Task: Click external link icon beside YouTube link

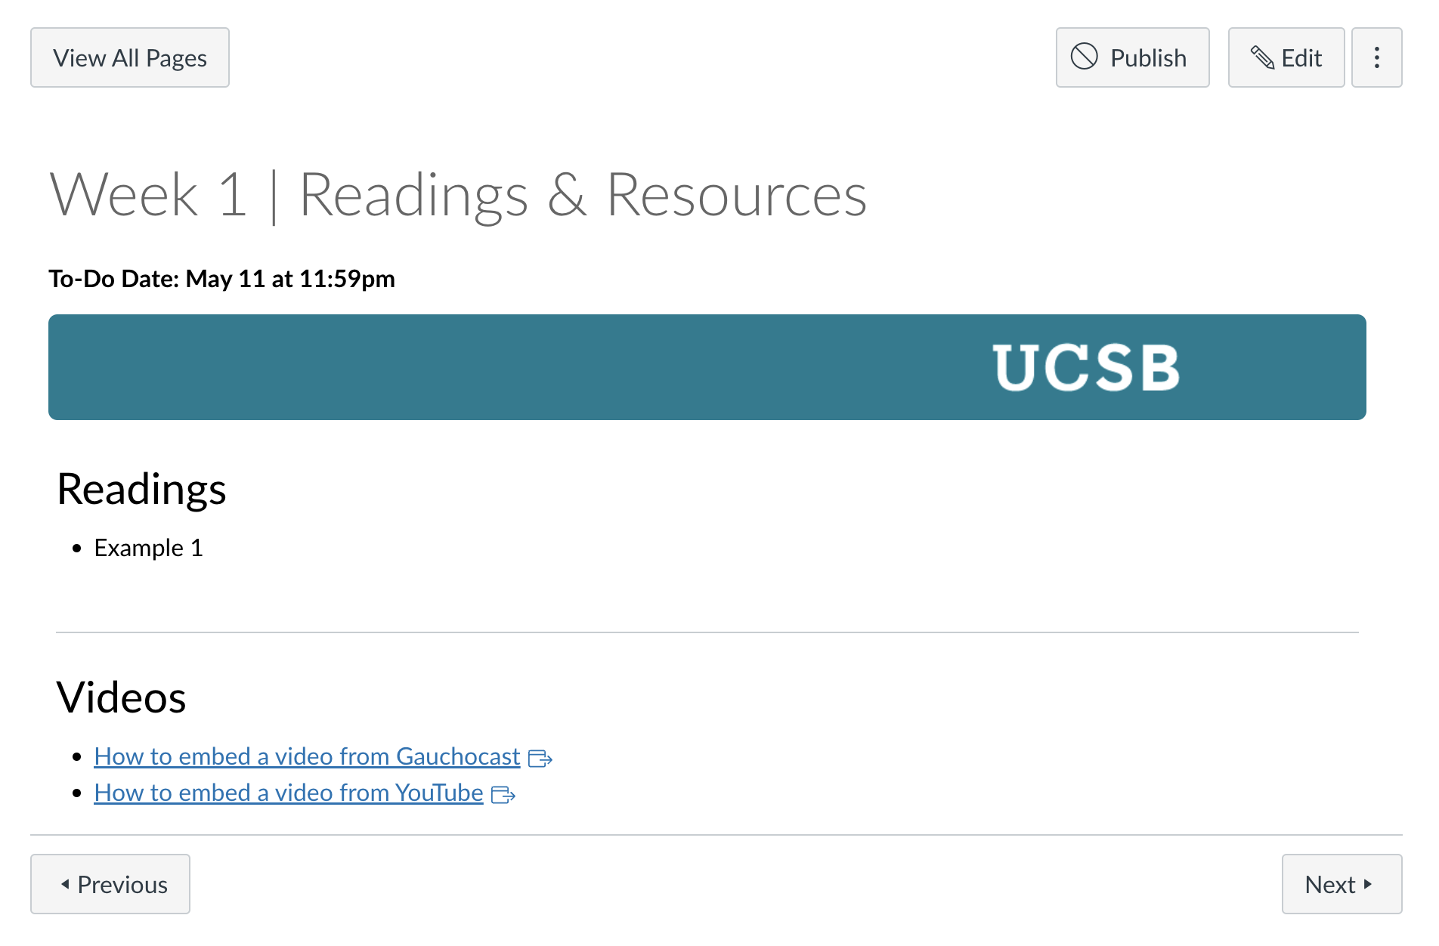Action: 503,794
